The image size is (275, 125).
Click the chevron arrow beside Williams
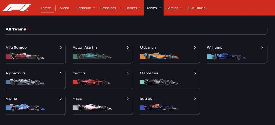click(x=262, y=48)
